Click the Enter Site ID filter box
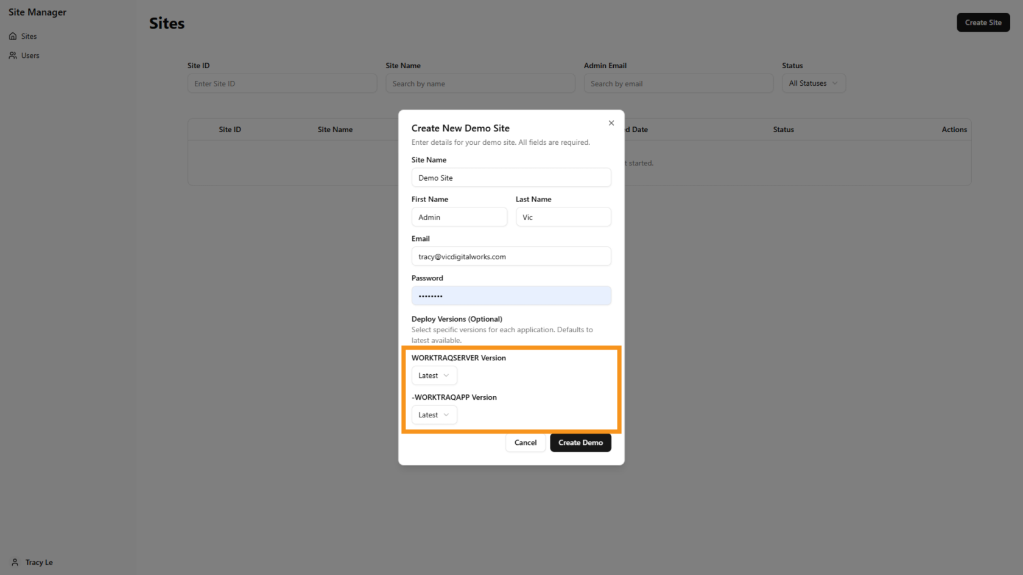This screenshot has width=1023, height=575. [x=282, y=83]
